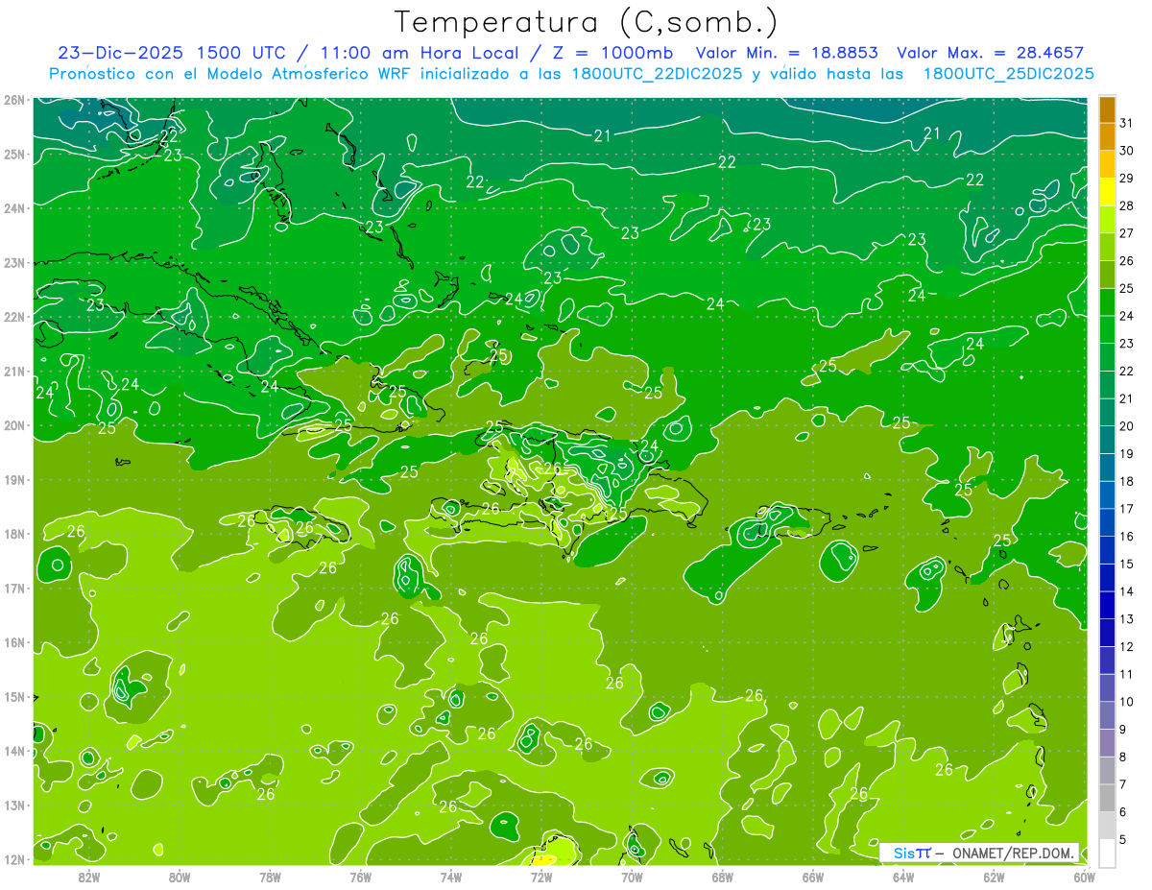Click the latitude axis label '15N'
Viewport: 1152px width, 890px height.
coord(14,697)
